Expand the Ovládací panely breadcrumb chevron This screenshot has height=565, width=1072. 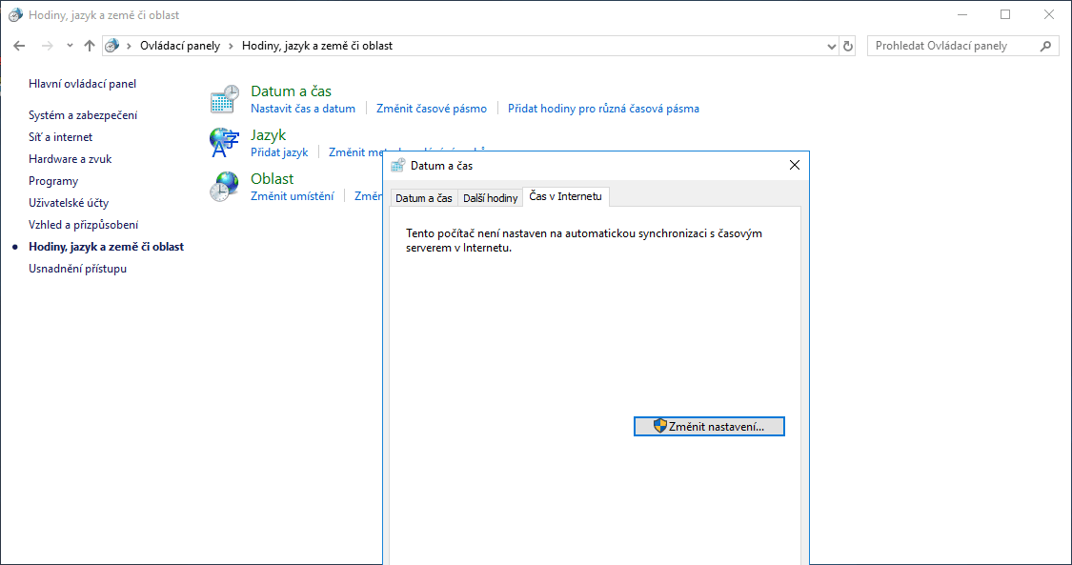[231, 46]
